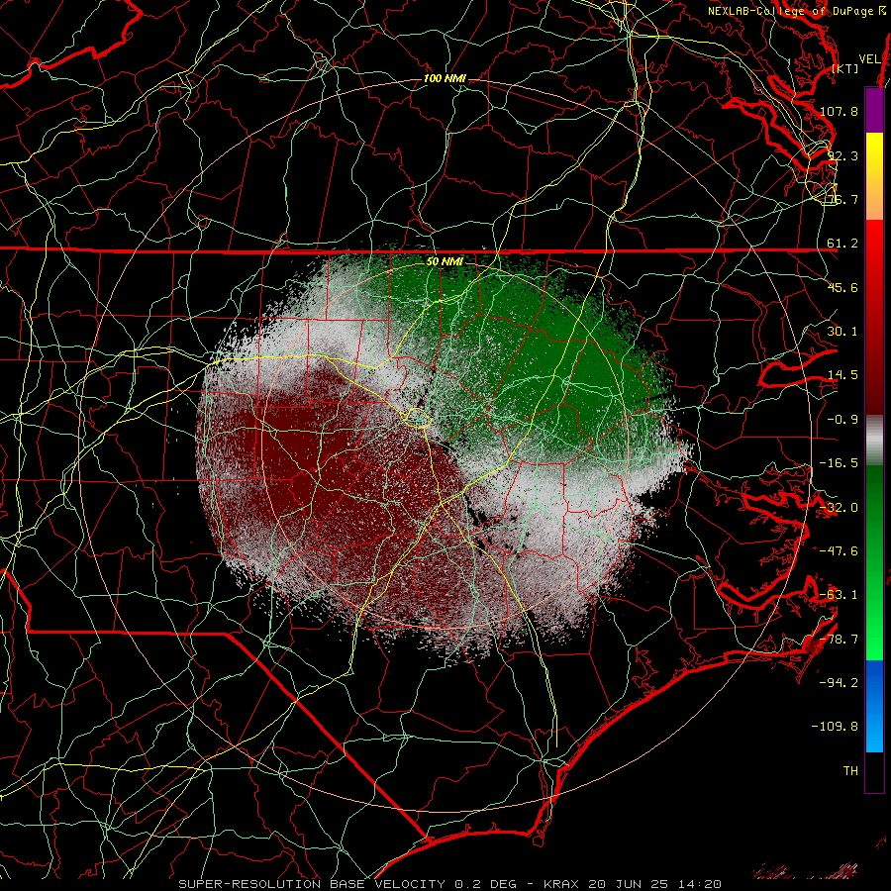Click the 92.3 value on velocity scale

(842, 155)
